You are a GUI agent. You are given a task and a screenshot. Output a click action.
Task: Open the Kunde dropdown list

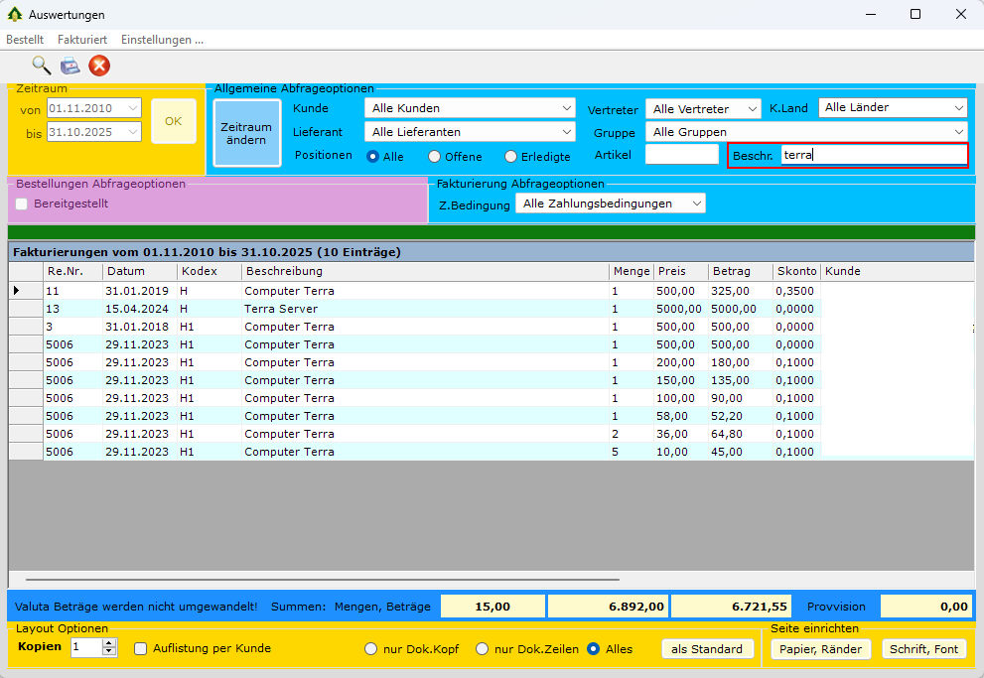pos(470,108)
